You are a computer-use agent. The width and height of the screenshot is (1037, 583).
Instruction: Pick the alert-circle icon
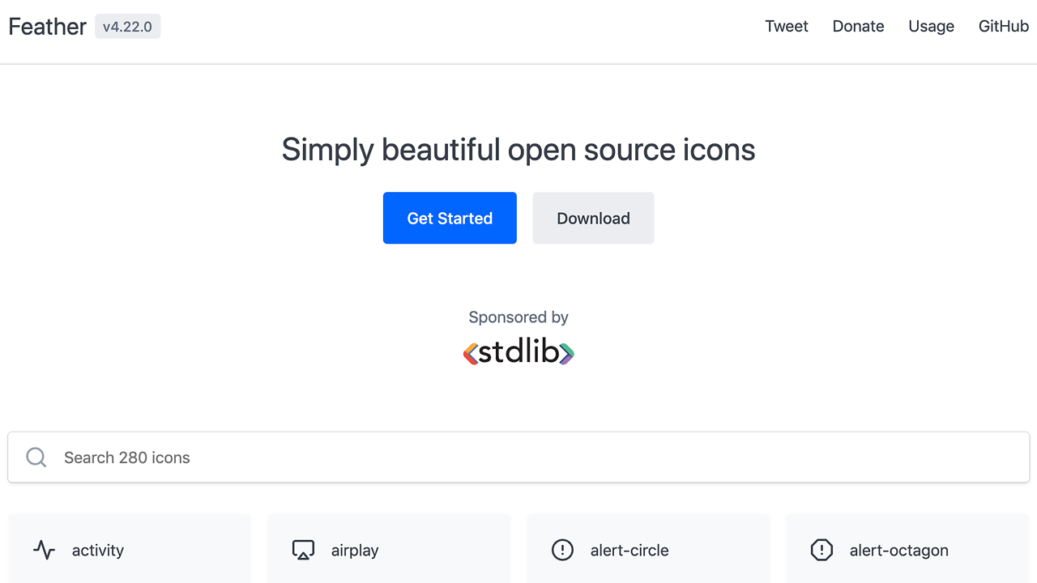coord(562,551)
